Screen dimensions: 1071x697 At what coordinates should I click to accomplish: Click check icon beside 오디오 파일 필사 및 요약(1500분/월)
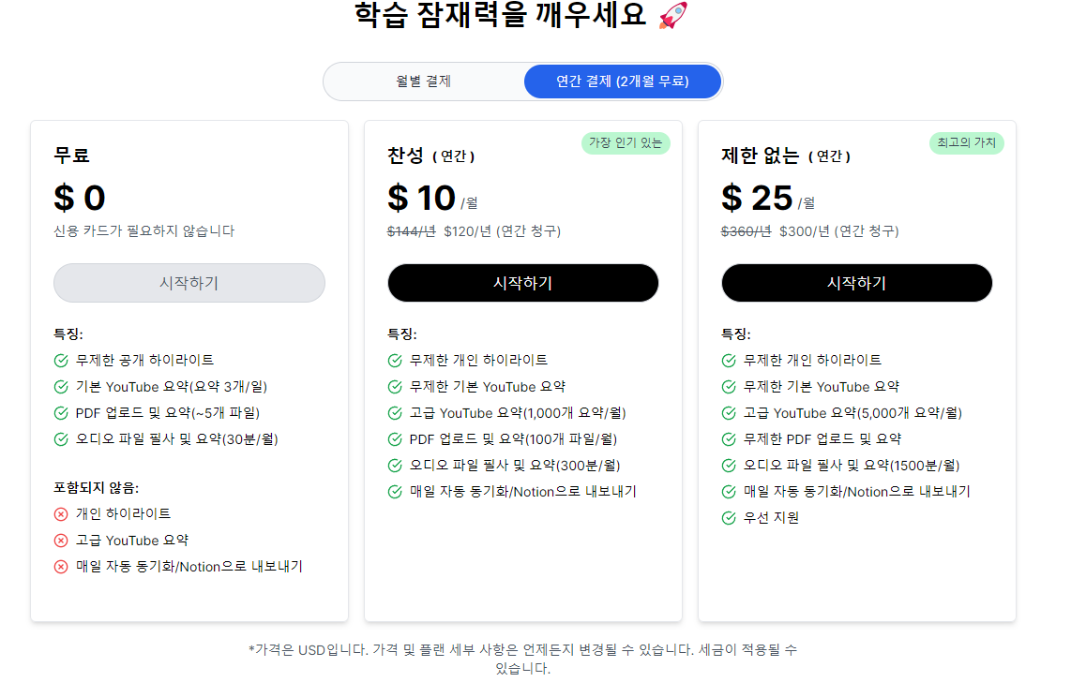point(729,466)
